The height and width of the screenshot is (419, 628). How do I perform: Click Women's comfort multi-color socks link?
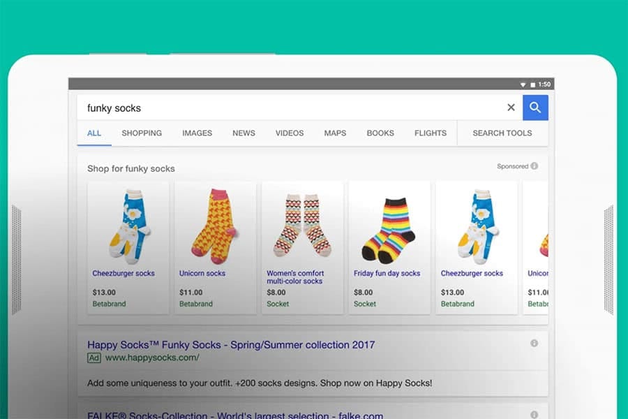(295, 277)
